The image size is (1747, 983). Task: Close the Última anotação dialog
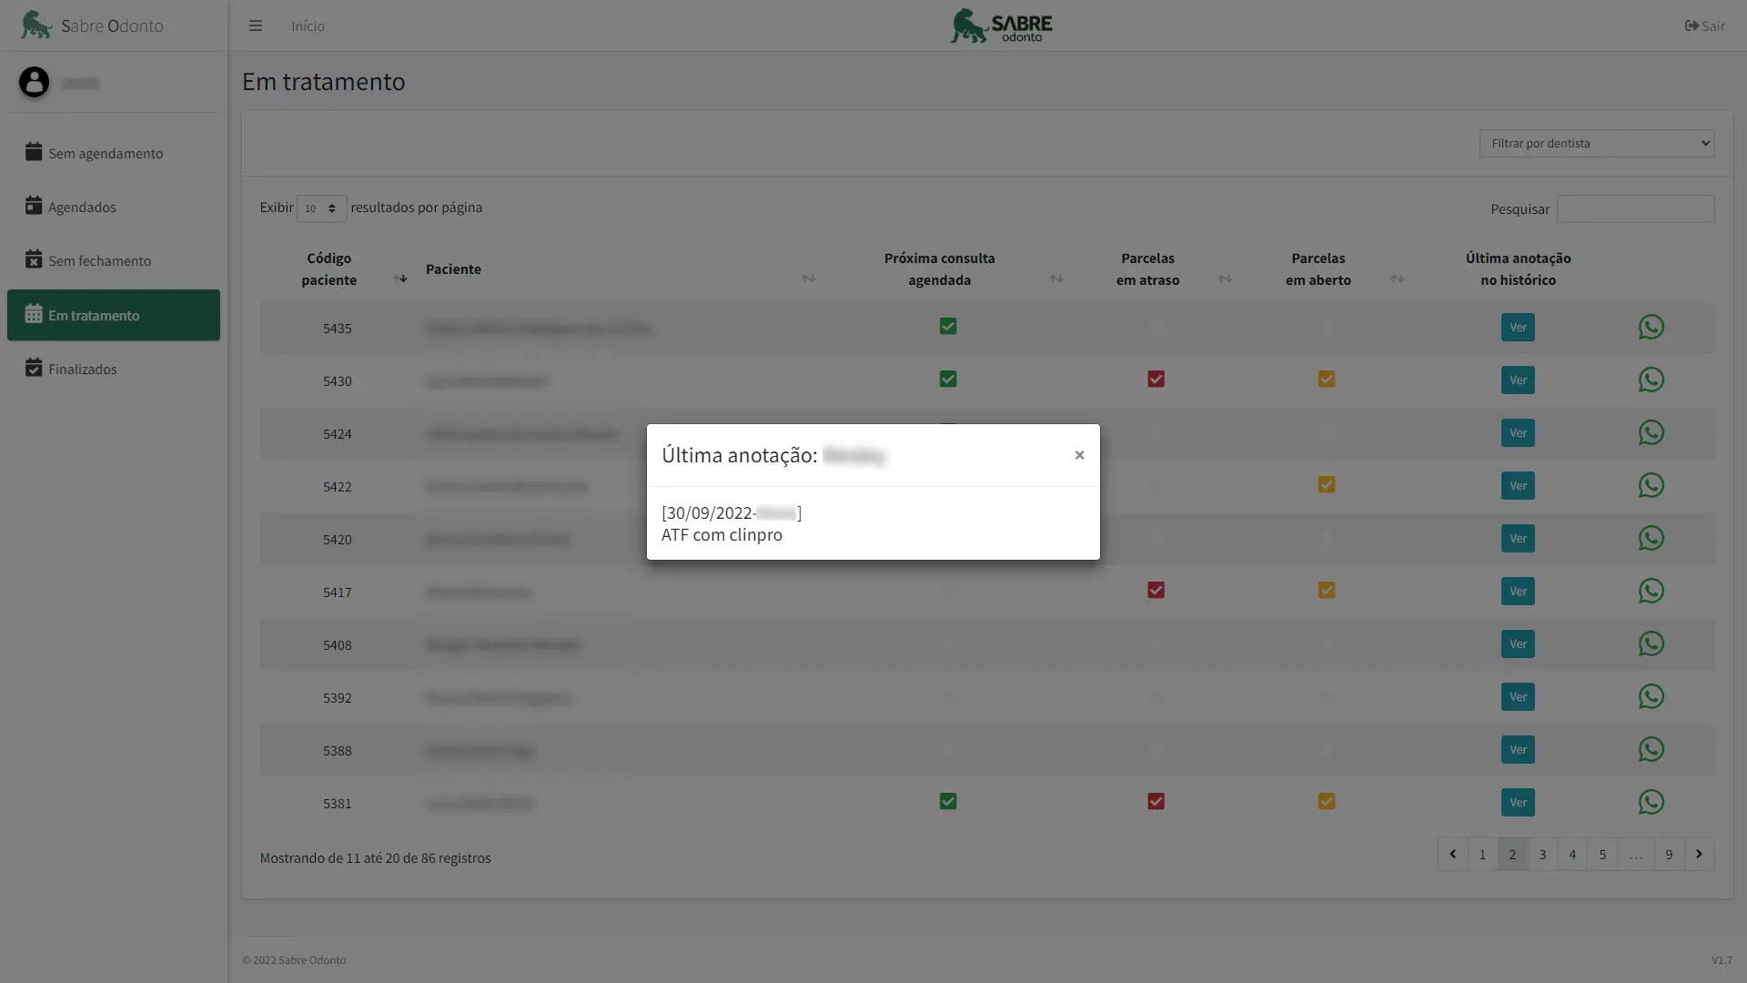point(1079,455)
